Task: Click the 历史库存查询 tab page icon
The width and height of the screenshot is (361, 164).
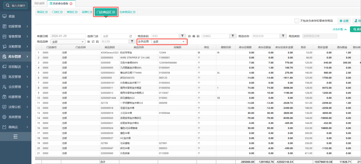Action: point(51,3)
